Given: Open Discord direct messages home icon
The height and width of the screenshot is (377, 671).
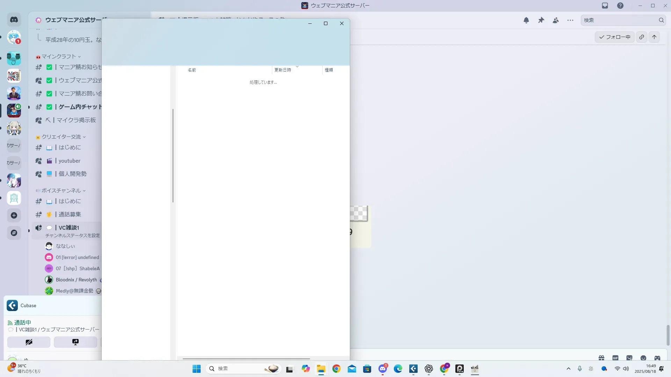Looking at the screenshot, I should tap(14, 20).
